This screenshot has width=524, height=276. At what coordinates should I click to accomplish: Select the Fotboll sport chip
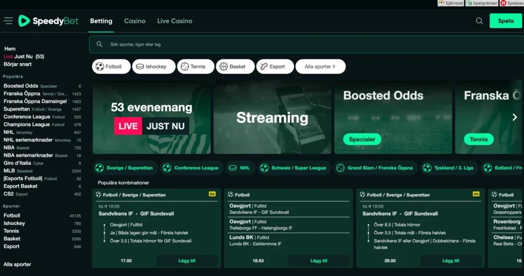point(112,66)
